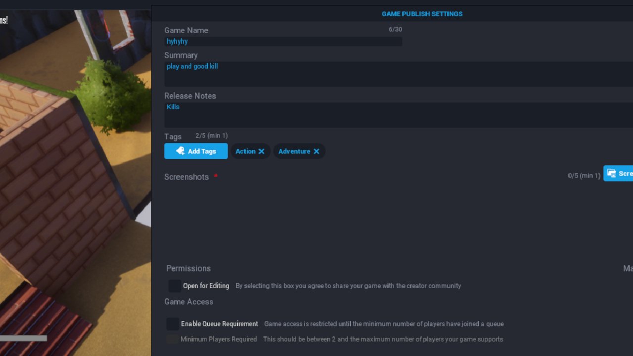Image resolution: width=633 pixels, height=356 pixels.
Task: Click the screenshot upload button
Action: coord(618,173)
